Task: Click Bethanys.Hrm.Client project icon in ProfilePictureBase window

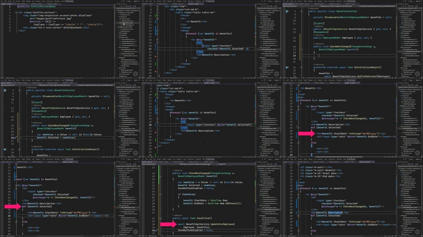Action: click(119, 27)
